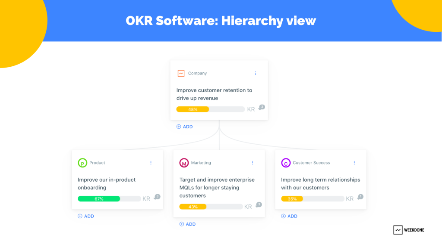
Task: Click the purple Customer Success circle icon
Action: (285, 163)
